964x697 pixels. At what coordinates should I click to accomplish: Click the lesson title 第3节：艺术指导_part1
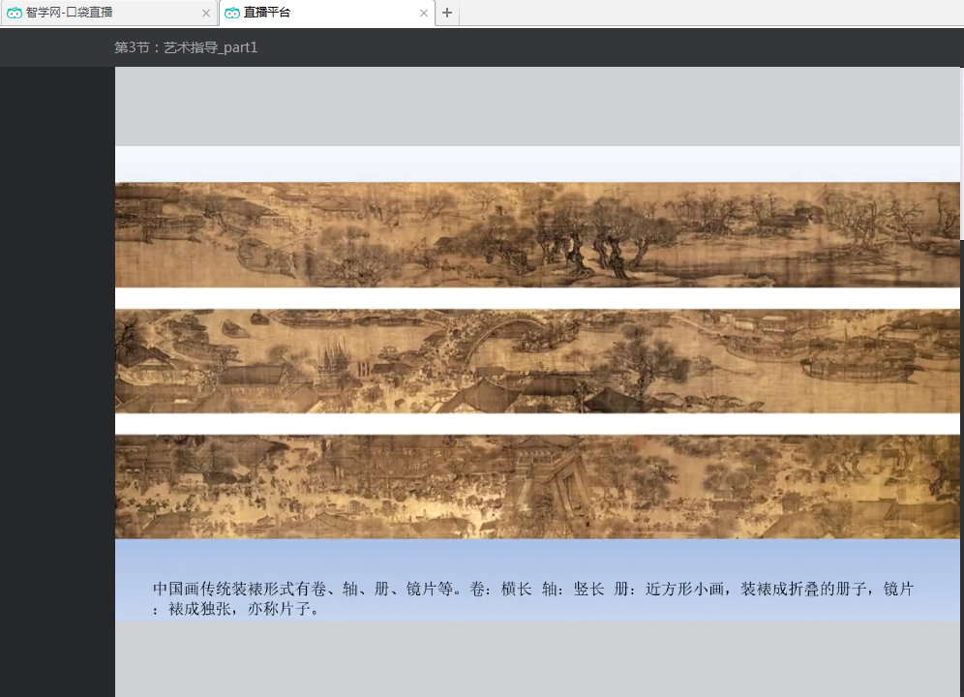tap(186, 47)
